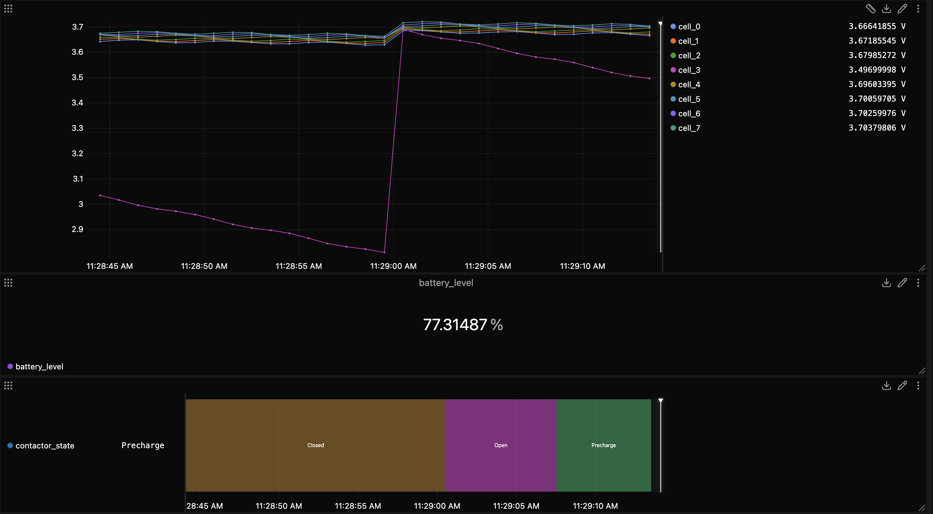Image resolution: width=933 pixels, height=514 pixels.
Task: Click the 3.66641855 V reading for cell_0
Action: click(x=877, y=26)
